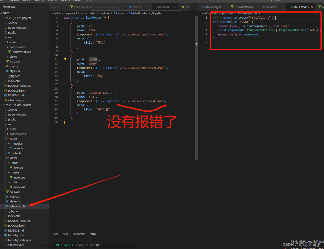
Task: Open the 输出 (Output) panel tab
Action: tap(65, 234)
